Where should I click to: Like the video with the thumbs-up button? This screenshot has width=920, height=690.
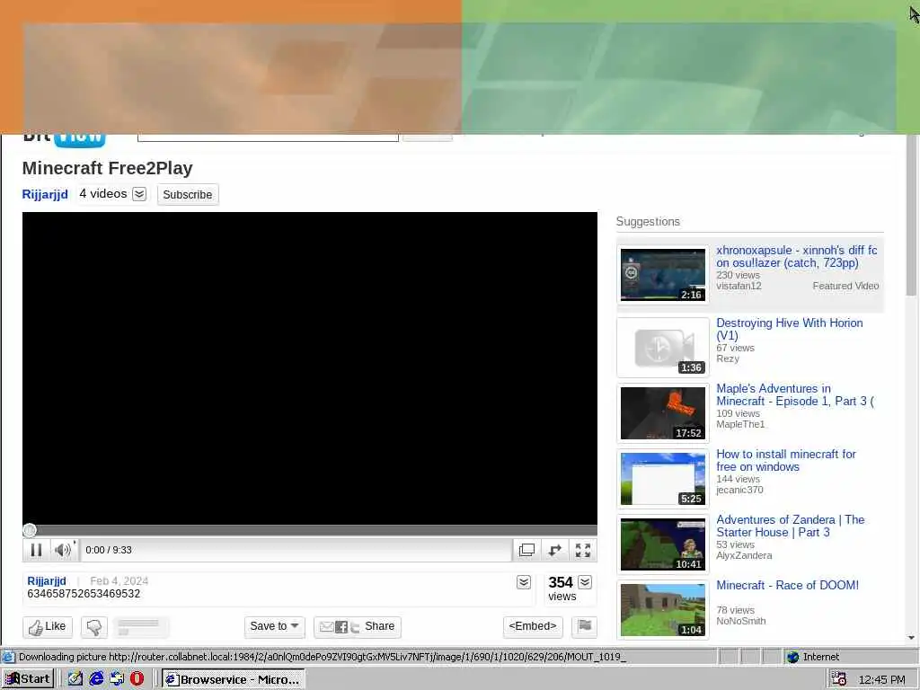(48, 626)
